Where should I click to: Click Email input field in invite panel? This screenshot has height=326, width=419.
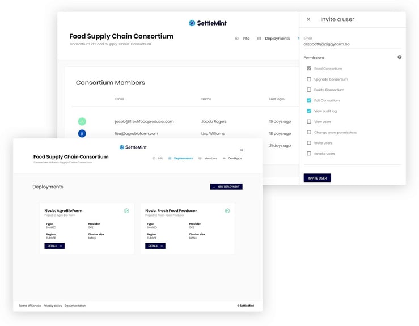[x=352, y=44]
